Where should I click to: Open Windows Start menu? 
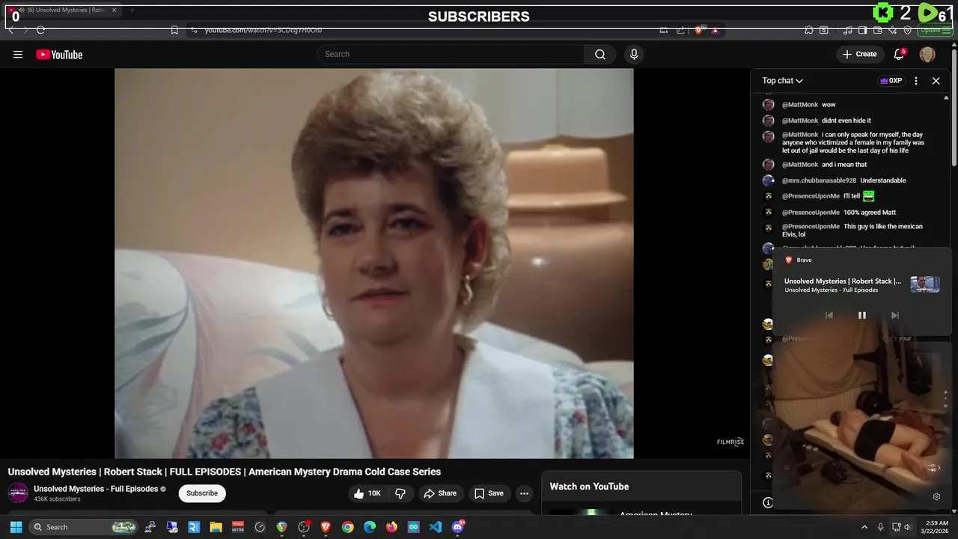click(16, 527)
